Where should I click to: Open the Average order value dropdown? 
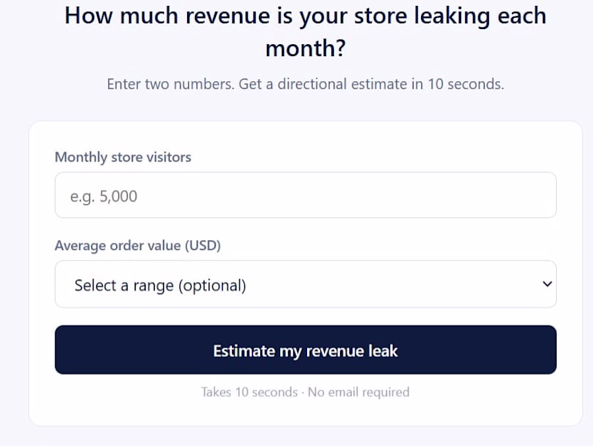tap(305, 284)
